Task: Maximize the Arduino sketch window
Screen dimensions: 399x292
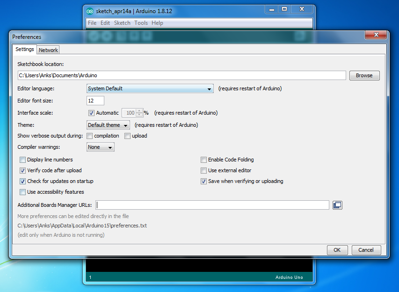Action: 284,9
